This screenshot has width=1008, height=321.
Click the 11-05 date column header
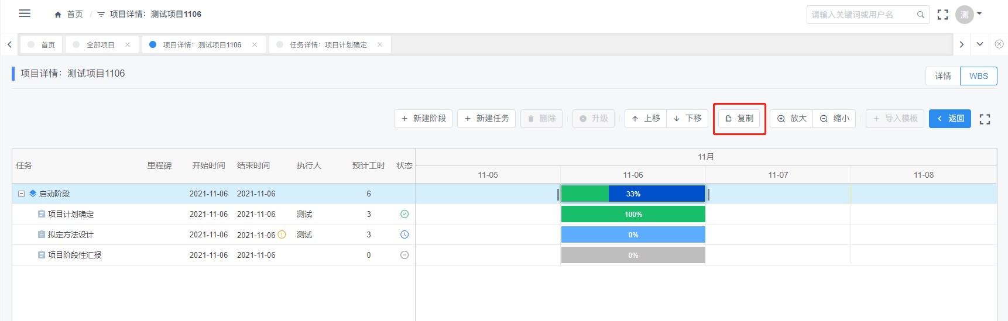click(488, 175)
